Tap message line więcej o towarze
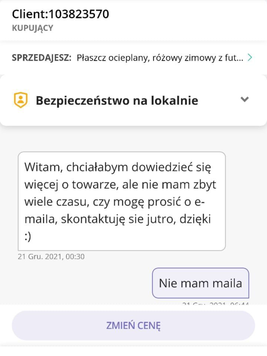 click(x=120, y=185)
